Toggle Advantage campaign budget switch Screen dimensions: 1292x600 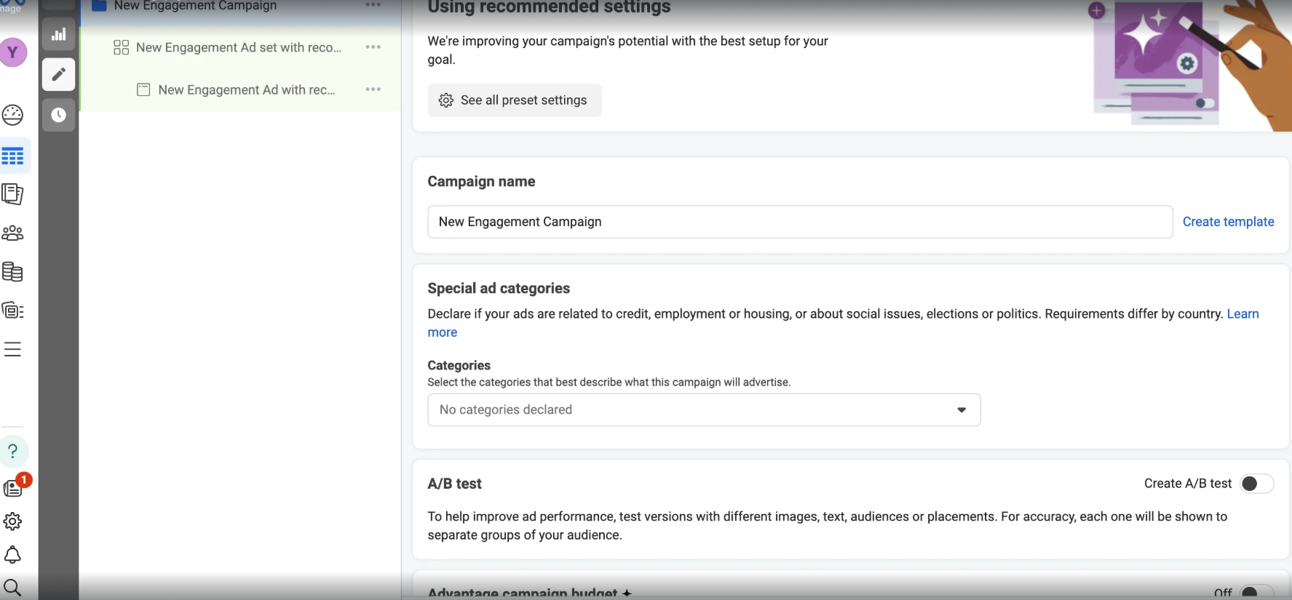(1256, 592)
